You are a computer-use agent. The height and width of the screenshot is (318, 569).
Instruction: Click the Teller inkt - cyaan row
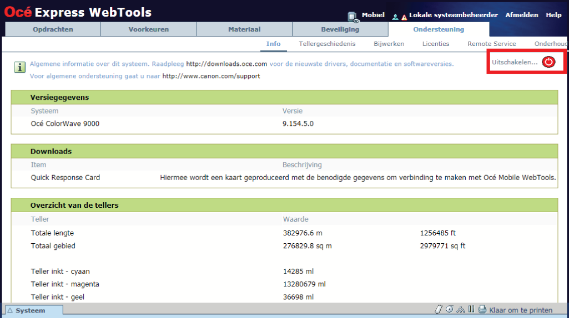point(61,271)
